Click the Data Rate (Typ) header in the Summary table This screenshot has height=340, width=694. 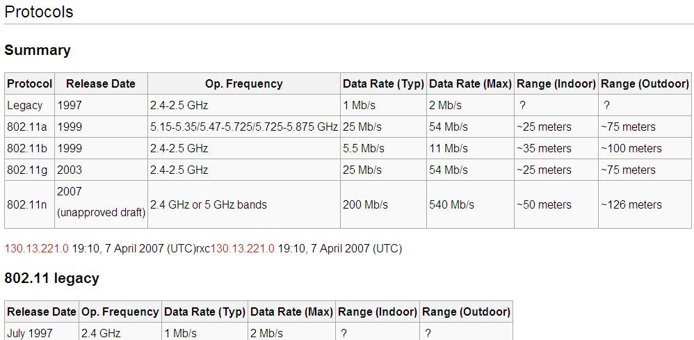[383, 83]
